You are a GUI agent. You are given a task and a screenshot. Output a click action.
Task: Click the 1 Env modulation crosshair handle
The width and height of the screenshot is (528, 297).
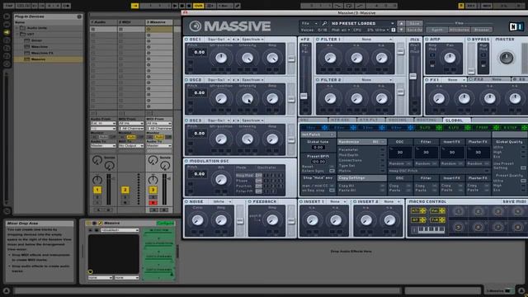(x=324, y=128)
